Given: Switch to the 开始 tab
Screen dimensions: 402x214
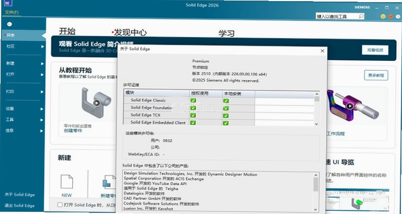Looking at the screenshot, I should (67, 31).
